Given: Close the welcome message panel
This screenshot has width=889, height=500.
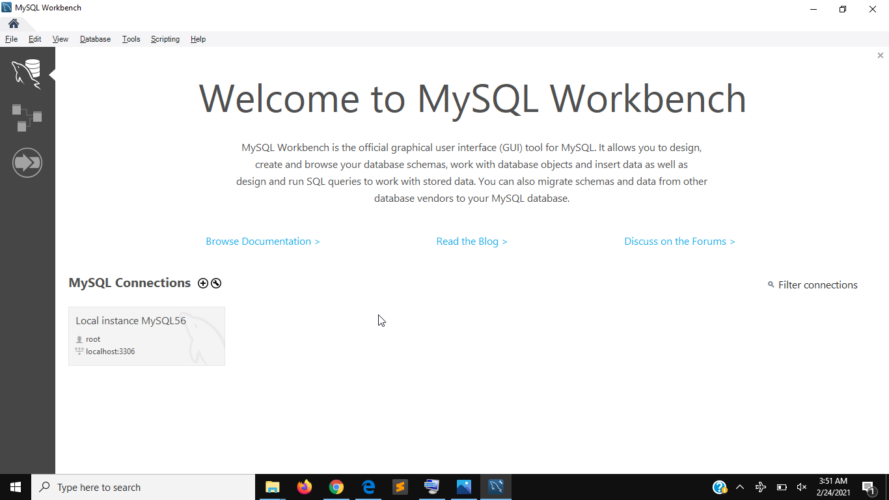Looking at the screenshot, I should tap(880, 56).
